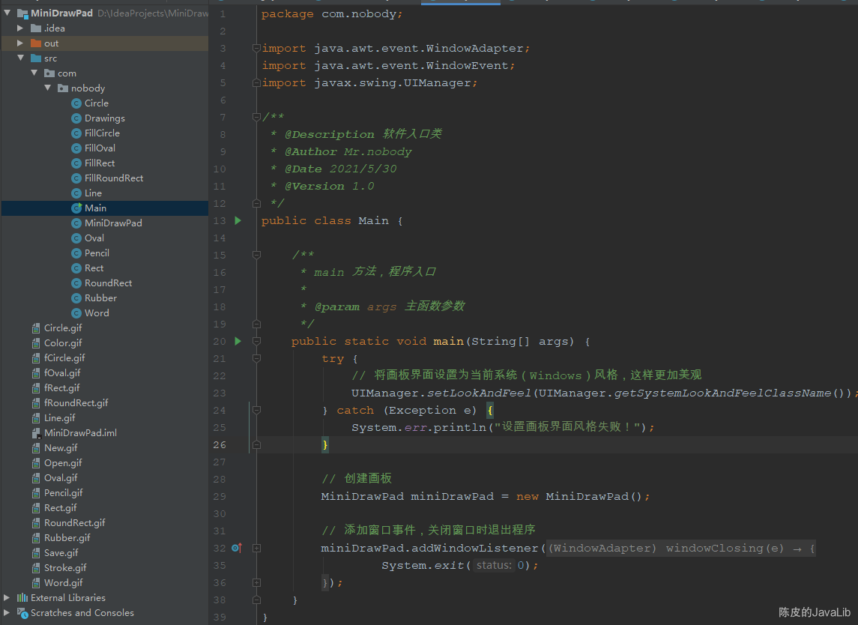Select the FillRoundRect class icon
The height and width of the screenshot is (625, 858).
tap(76, 178)
